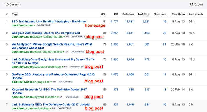Sort by the Last check column header
The image size is (207, 112).
pos(196,14)
